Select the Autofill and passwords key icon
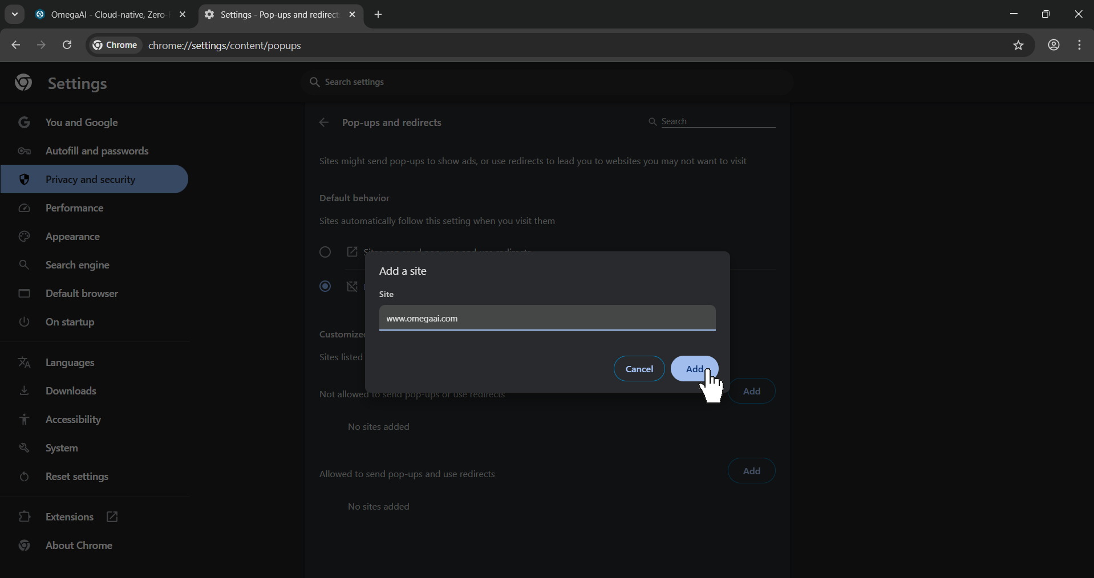The height and width of the screenshot is (578, 1094). click(24, 150)
